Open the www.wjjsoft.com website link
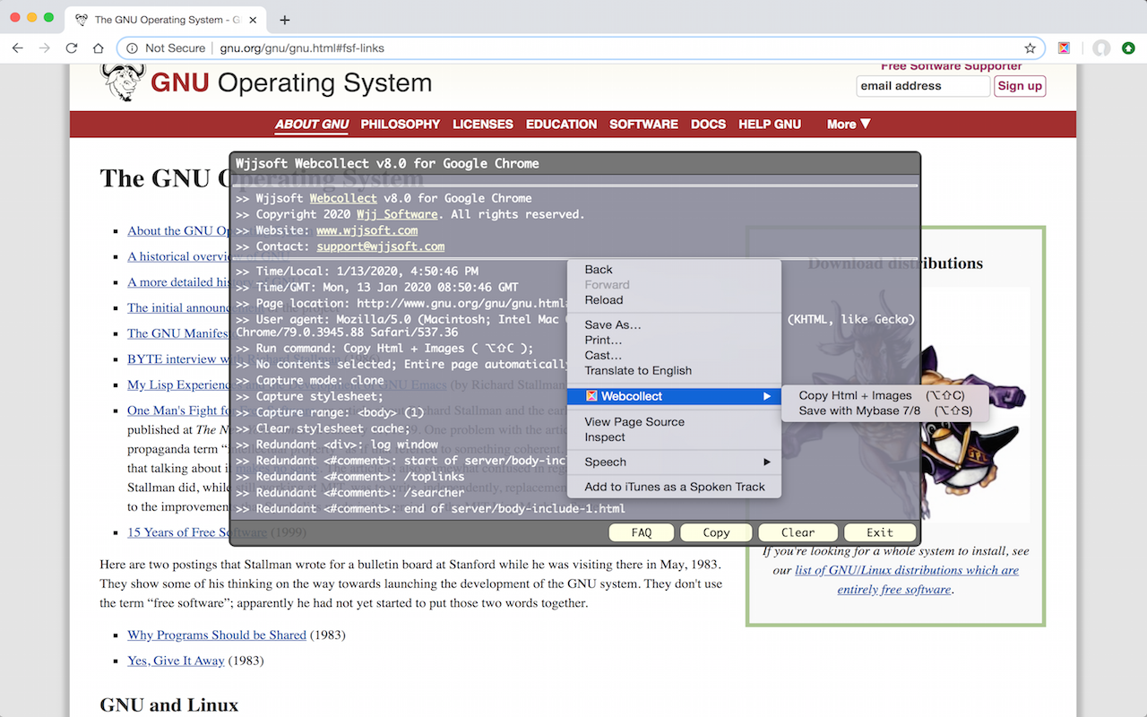 coord(367,230)
